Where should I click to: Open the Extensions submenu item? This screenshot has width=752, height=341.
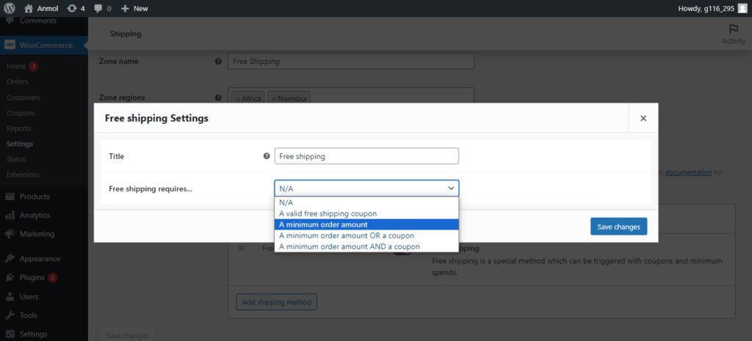point(23,175)
